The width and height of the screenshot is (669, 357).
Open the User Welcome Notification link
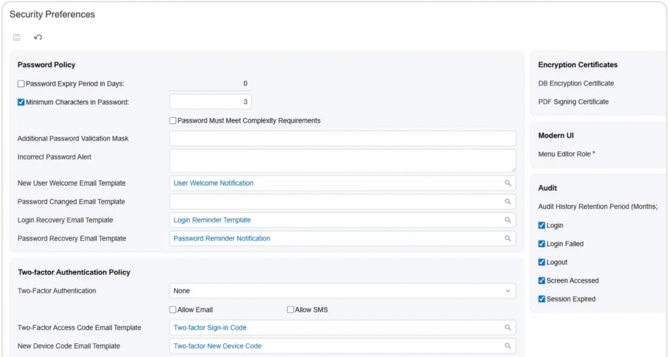(213, 183)
